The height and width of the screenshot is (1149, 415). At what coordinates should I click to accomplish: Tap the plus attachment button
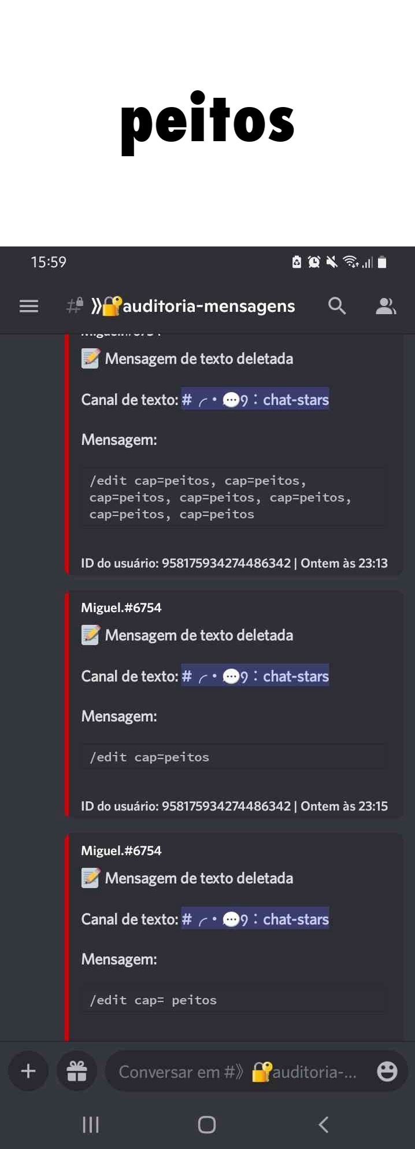point(28,1071)
